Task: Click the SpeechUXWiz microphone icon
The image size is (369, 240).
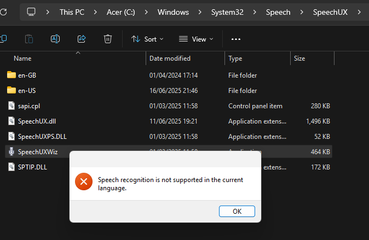Action: (11, 151)
